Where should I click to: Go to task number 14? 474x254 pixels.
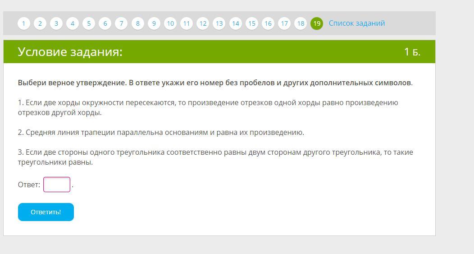(236, 23)
